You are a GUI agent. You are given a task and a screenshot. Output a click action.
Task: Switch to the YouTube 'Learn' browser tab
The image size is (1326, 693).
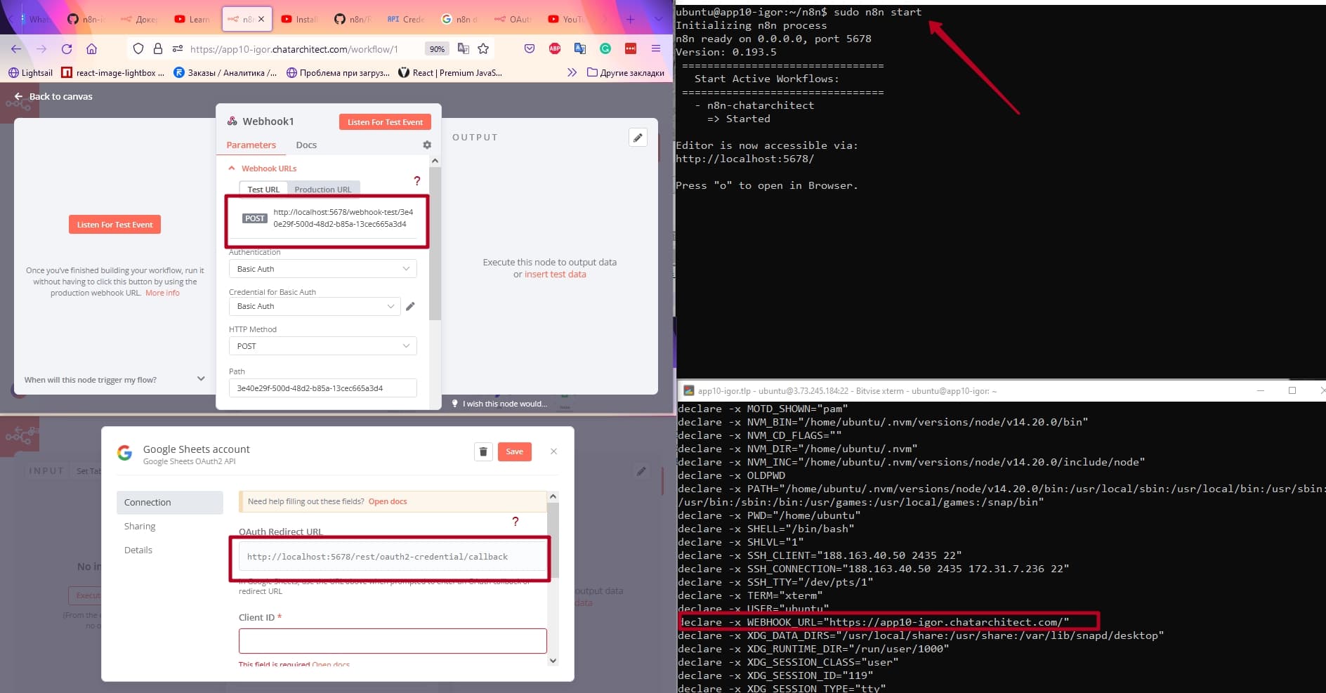(192, 19)
